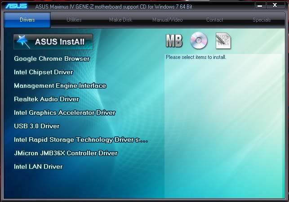The image size is (289, 202).
Task: Select the Manual/Video tab
Action: coord(168,20)
